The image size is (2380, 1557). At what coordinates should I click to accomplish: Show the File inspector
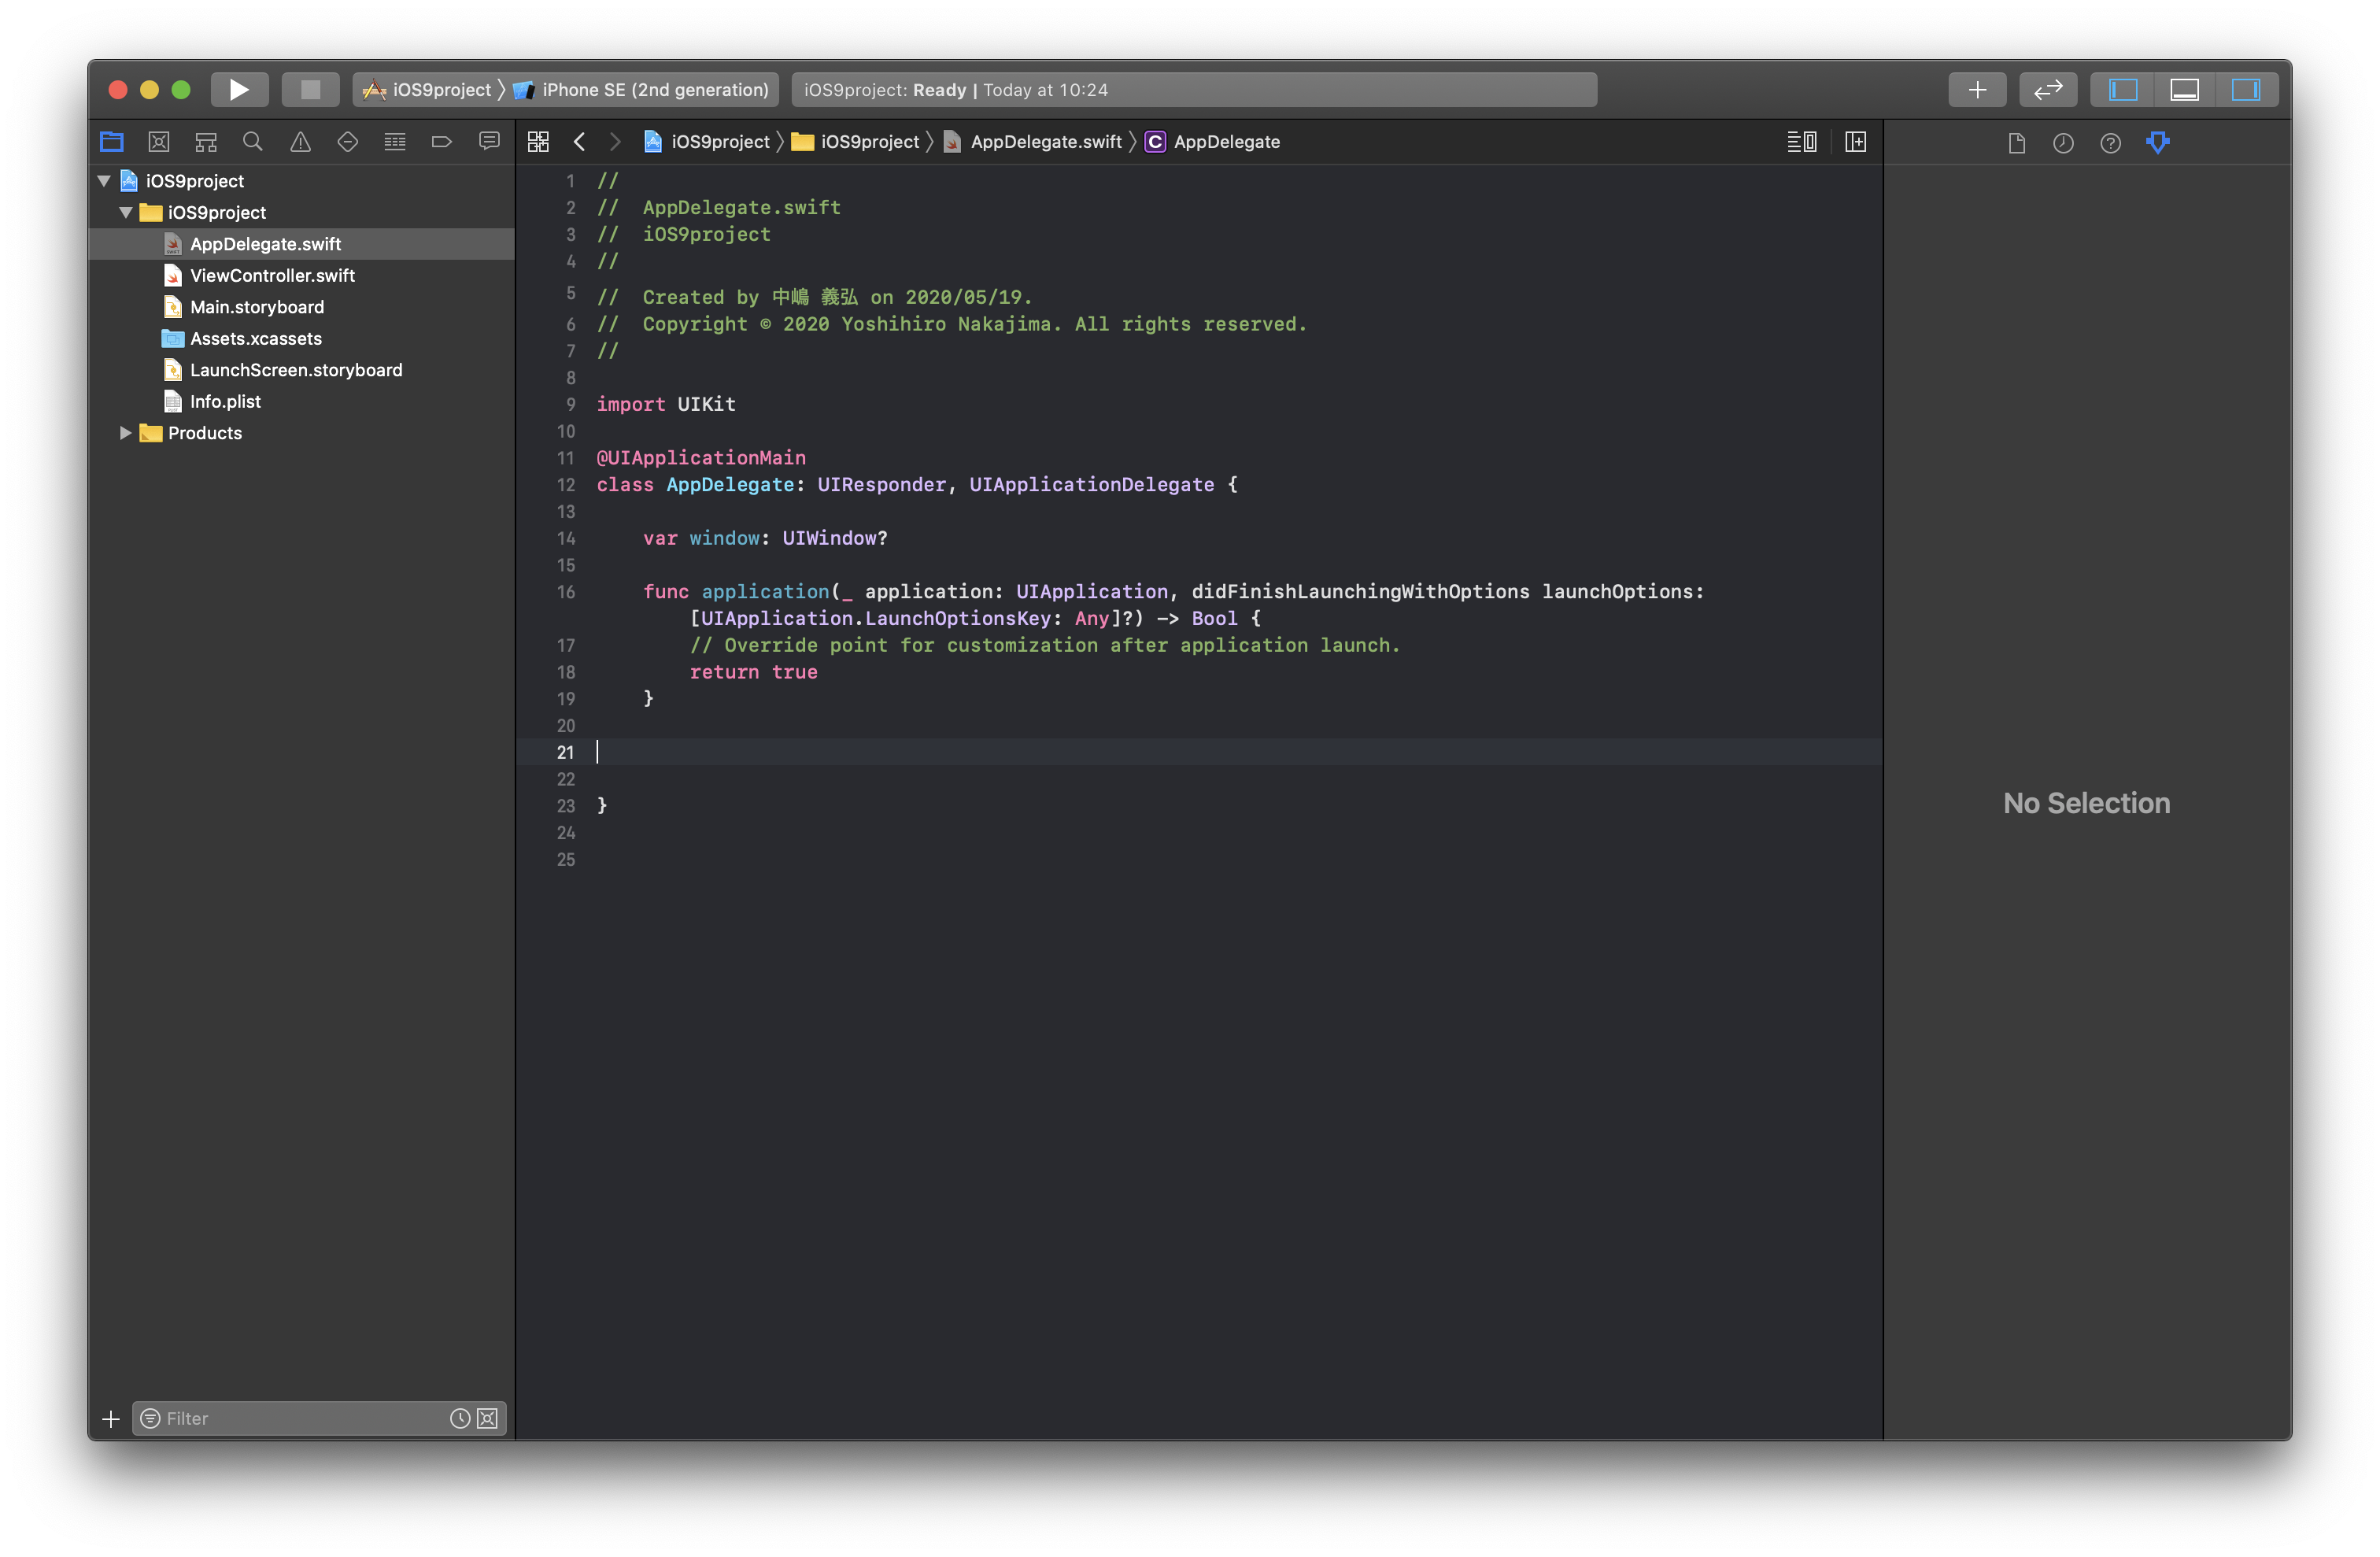coord(2016,143)
